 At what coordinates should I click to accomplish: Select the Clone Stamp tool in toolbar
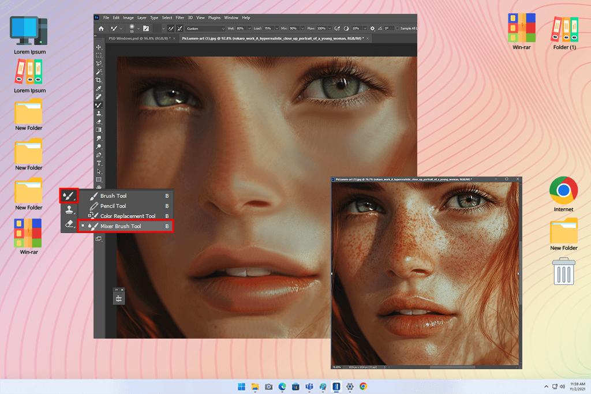[x=99, y=114]
